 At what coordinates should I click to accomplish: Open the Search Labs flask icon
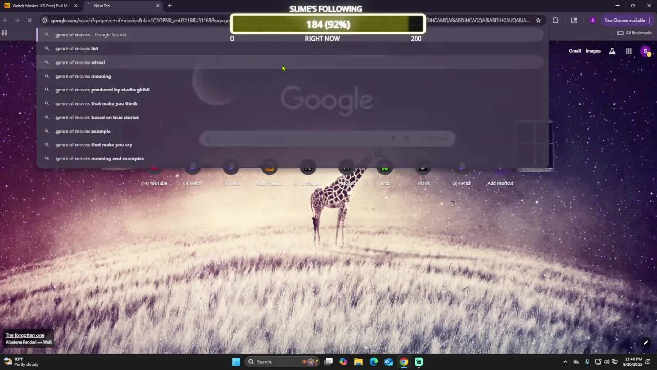(x=612, y=51)
